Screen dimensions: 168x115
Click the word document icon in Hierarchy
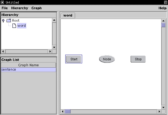point(14,26)
